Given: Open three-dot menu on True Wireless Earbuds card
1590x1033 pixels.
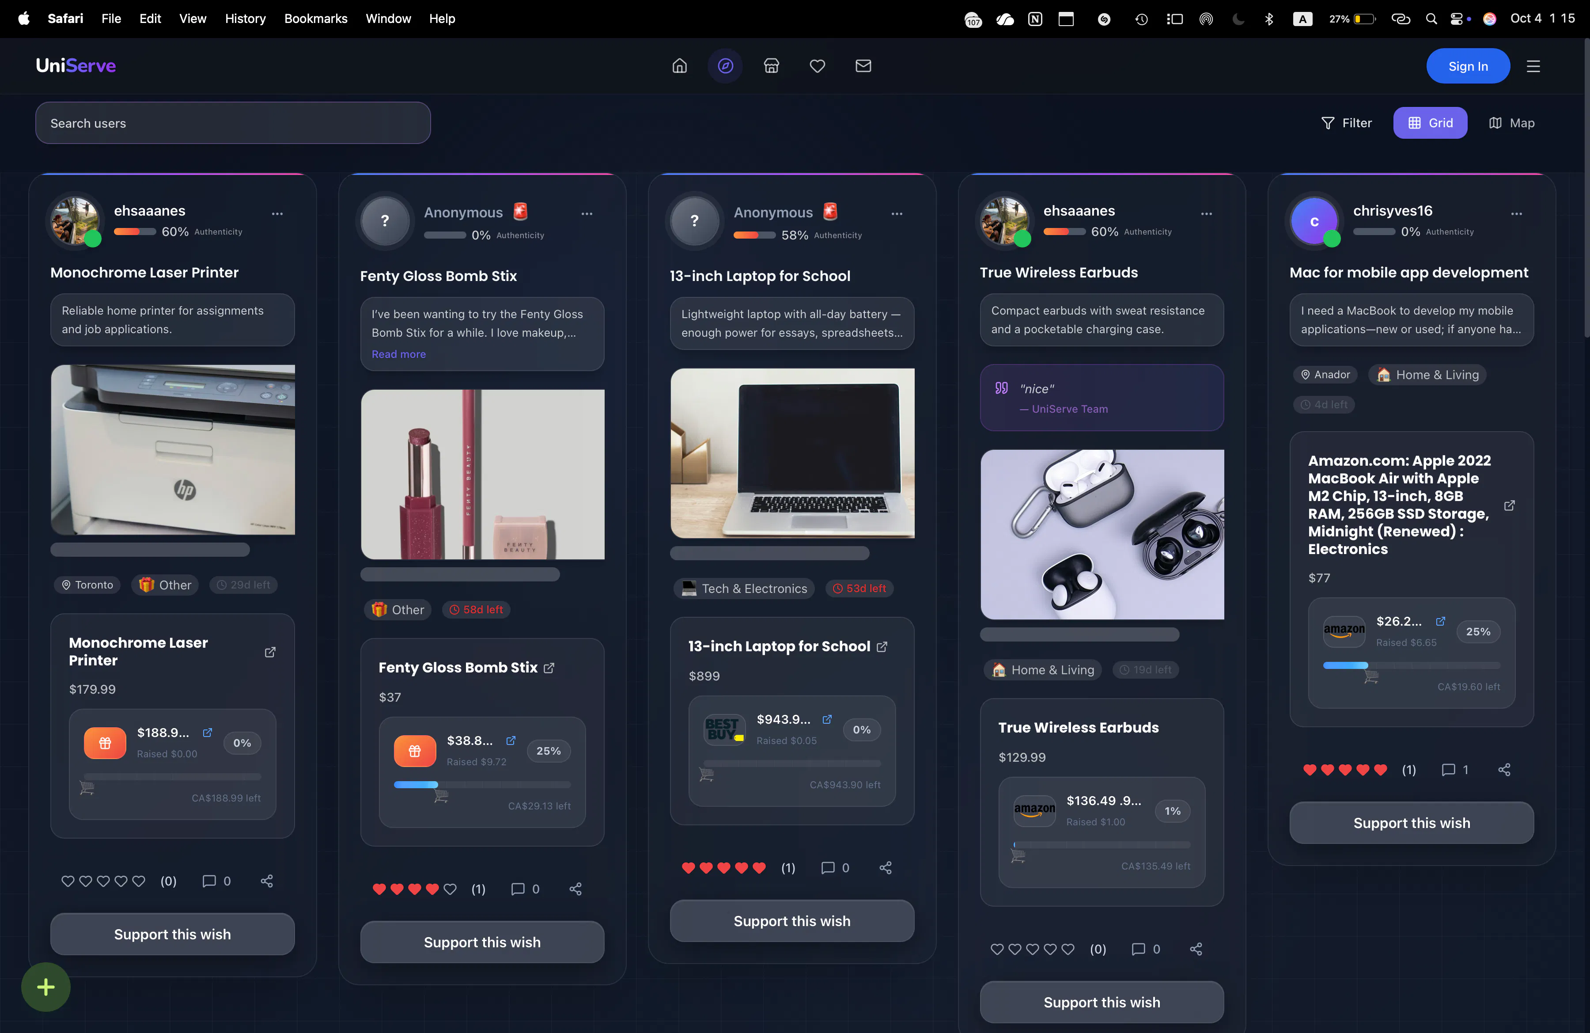Looking at the screenshot, I should point(1207,214).
